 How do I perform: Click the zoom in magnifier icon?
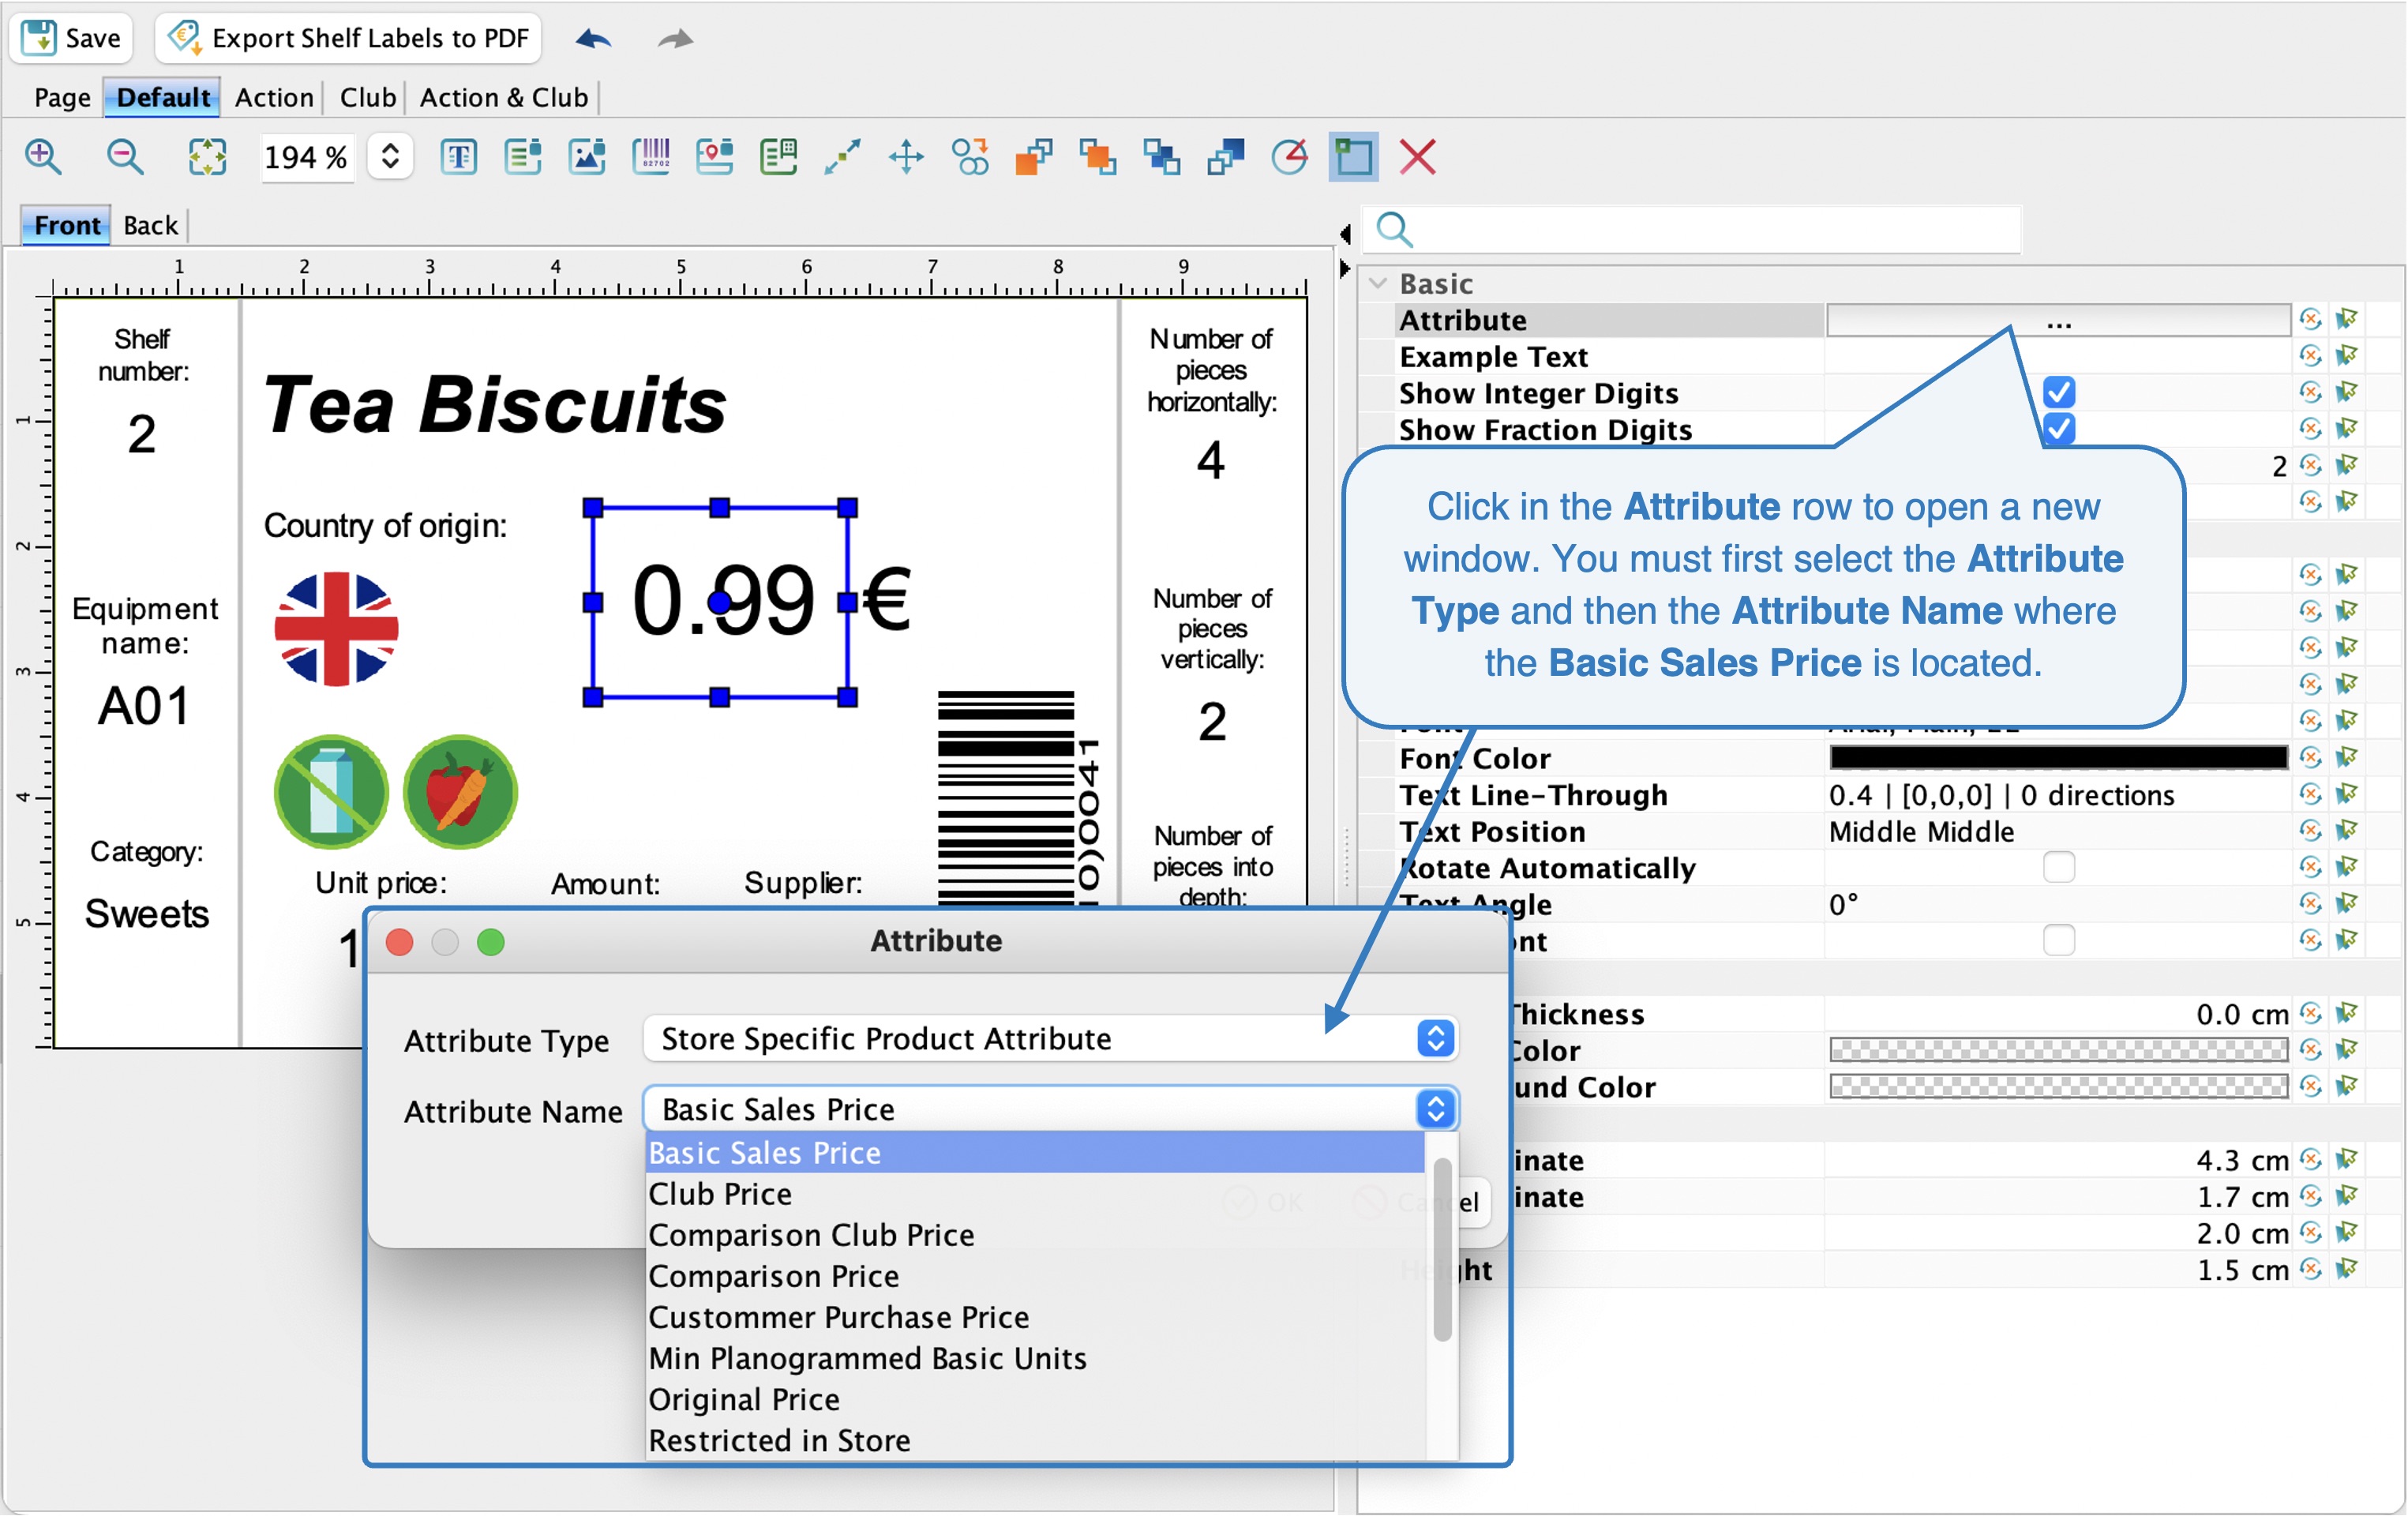pos(43,157)
